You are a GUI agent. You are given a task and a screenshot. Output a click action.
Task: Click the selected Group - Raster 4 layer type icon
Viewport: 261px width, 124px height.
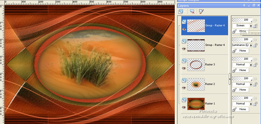click(x=184, y=22)
